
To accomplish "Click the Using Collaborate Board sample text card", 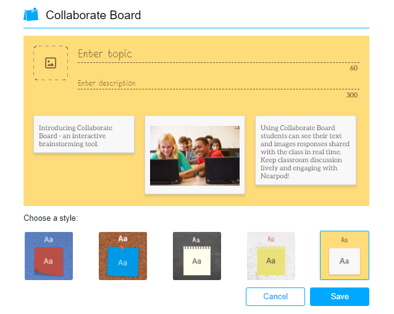I will tap(306, 150).
